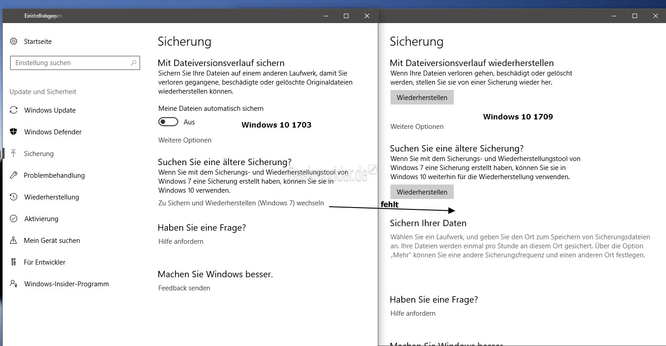Click the Mein Gerät suchen person icon
Screen dimensions: 666x346
click(x=14, y=240)
